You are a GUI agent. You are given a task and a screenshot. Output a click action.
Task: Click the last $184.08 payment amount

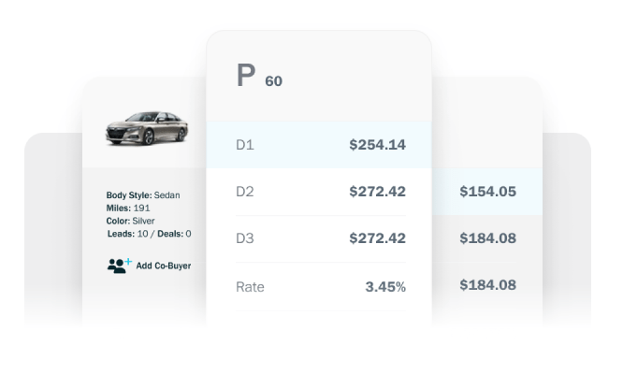point(487,285)
